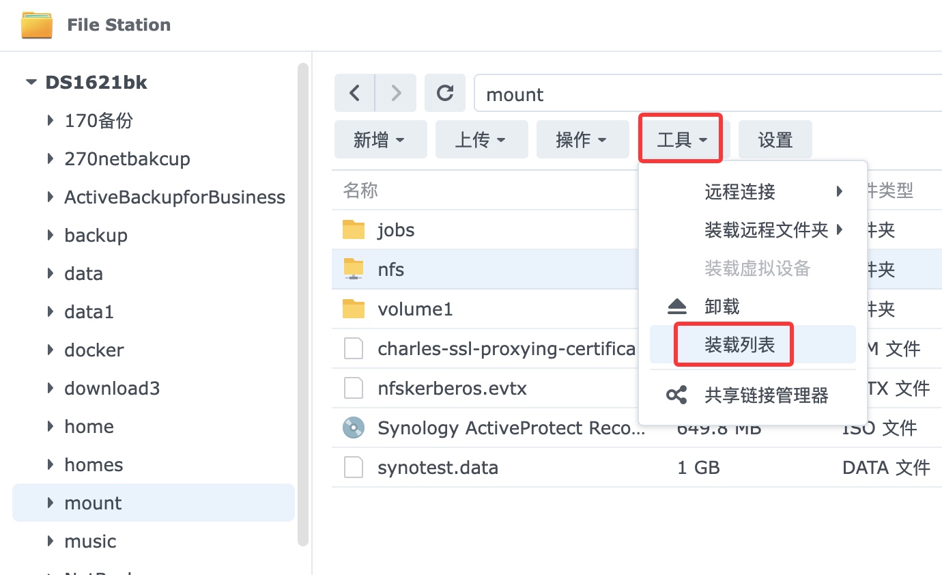The height and width of the screenshot is (575, 942).
Task: Click the jobs folder icon
Action: pos(354,230)
